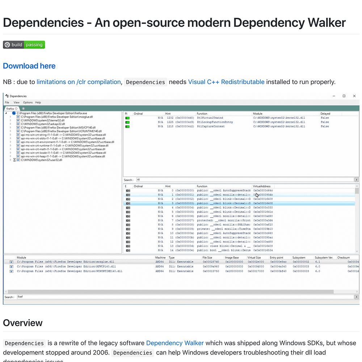Clear the 'firef' module search with X button
The image size is (362, 362).
[x=357, y=297]
